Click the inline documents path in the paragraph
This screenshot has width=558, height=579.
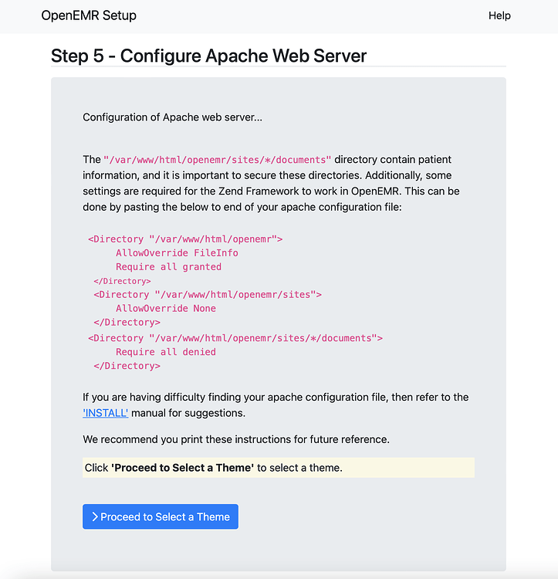pyautogui.click(x=218, y=160)
